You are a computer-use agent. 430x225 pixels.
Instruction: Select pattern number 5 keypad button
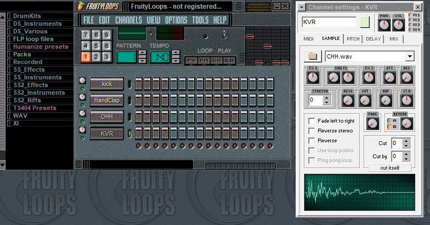(97, 46)
